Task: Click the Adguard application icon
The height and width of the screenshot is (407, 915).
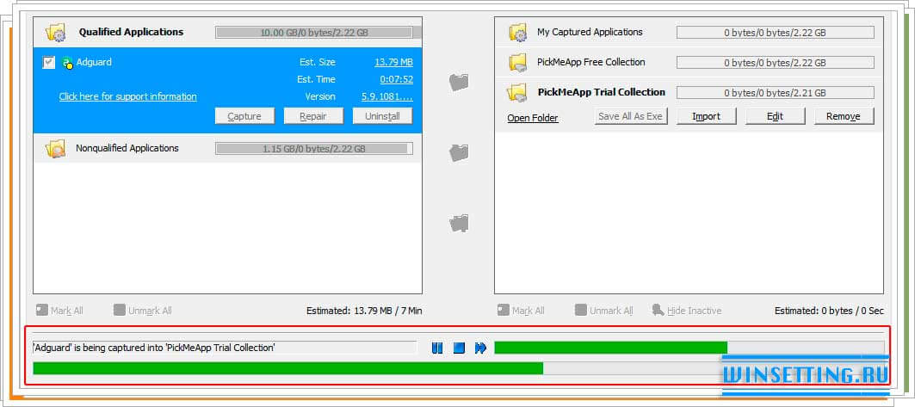Action: tap(67, 63)
